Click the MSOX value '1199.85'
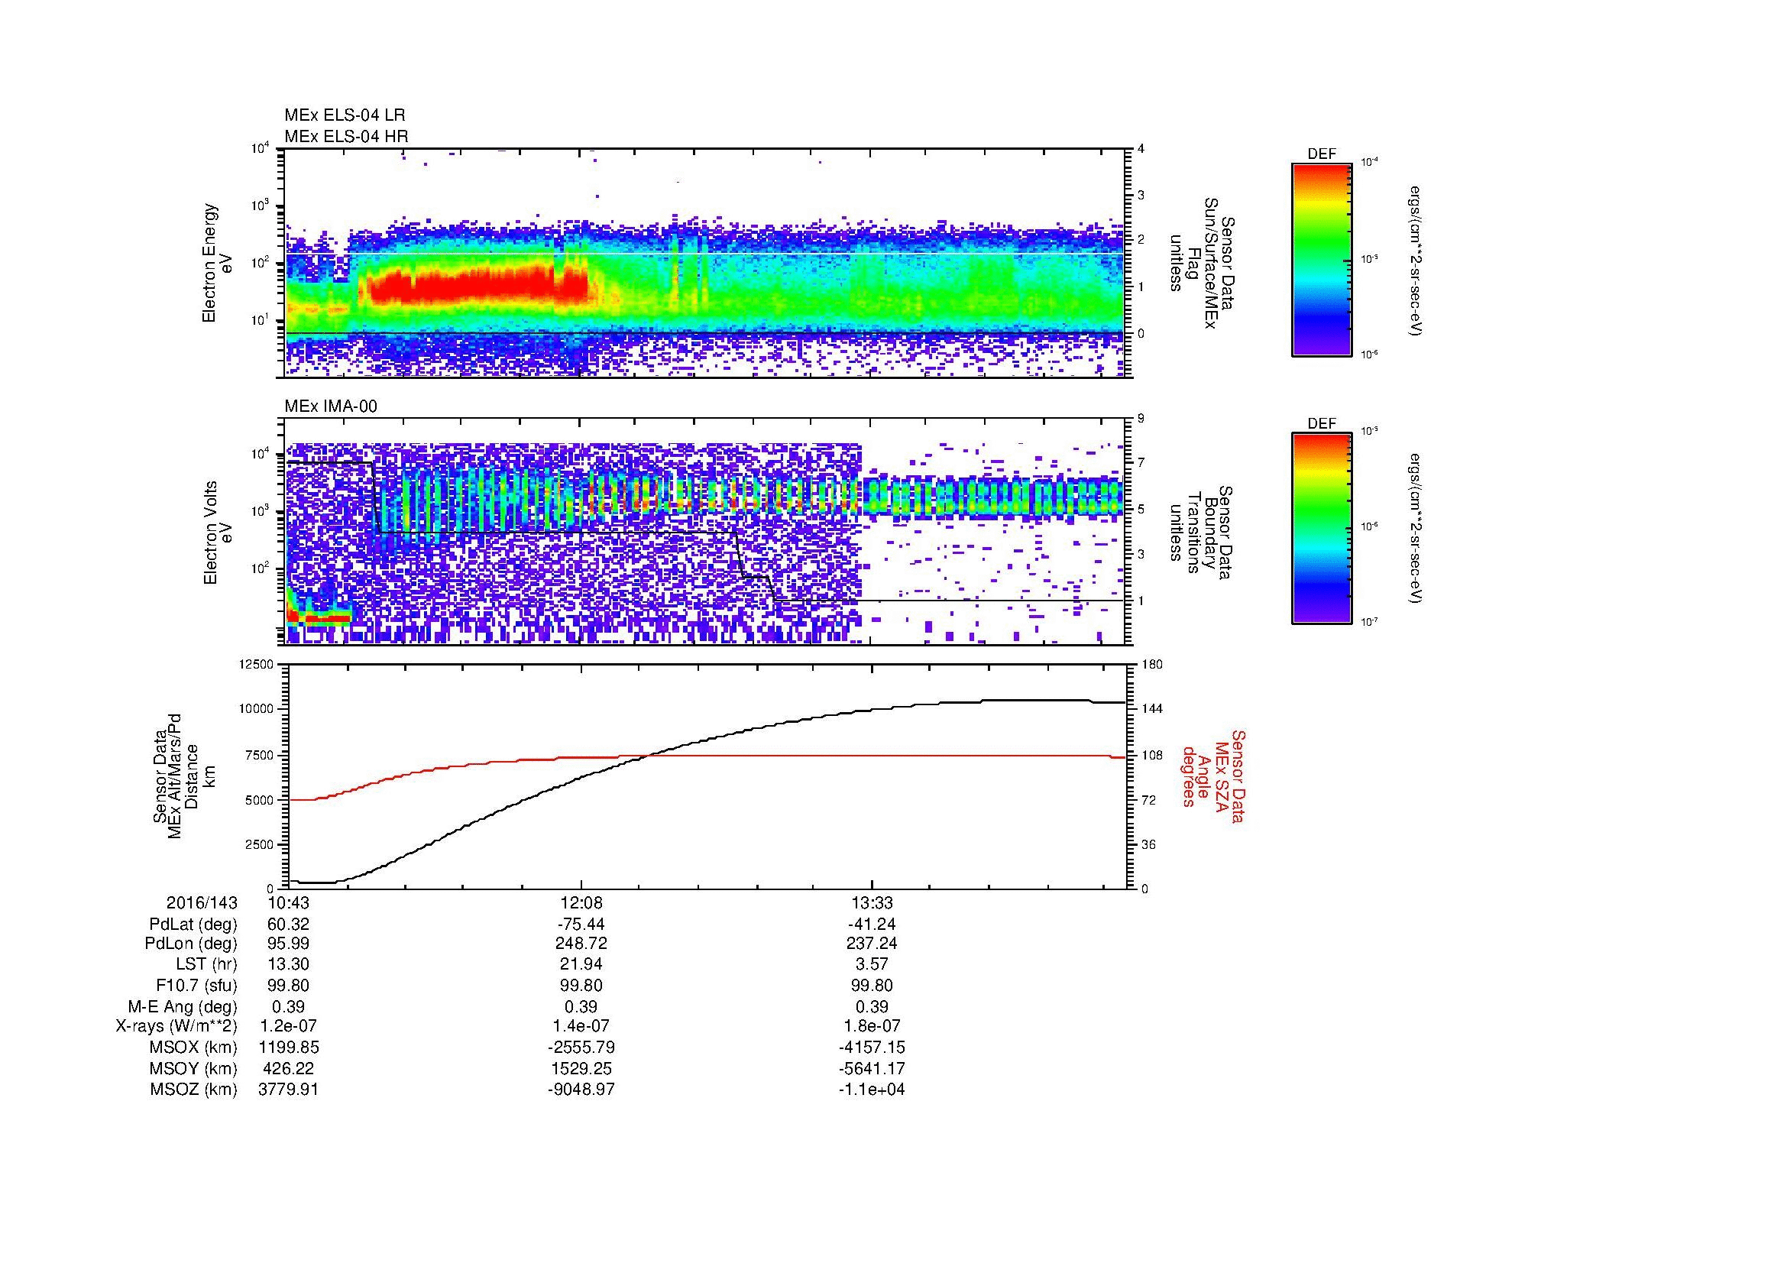 pyautogui.click(x=289, y=1048)
